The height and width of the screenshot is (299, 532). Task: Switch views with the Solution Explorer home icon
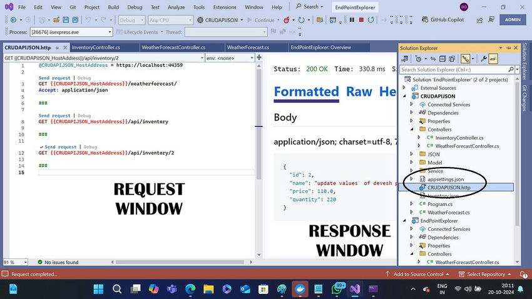405,59
